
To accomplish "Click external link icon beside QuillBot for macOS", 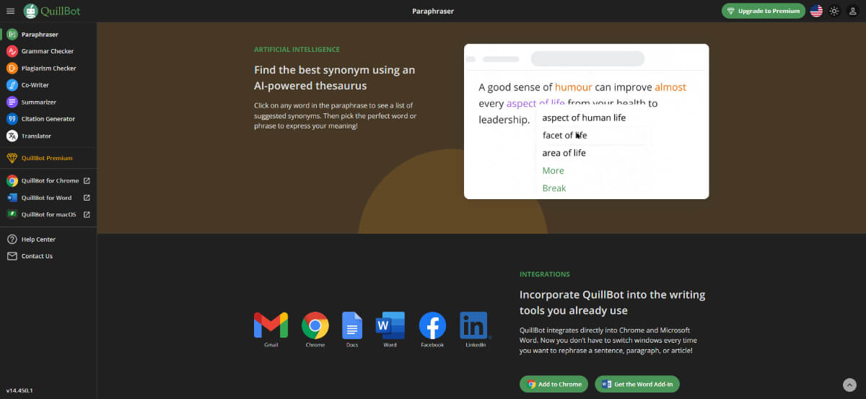I will coord(87,214).
